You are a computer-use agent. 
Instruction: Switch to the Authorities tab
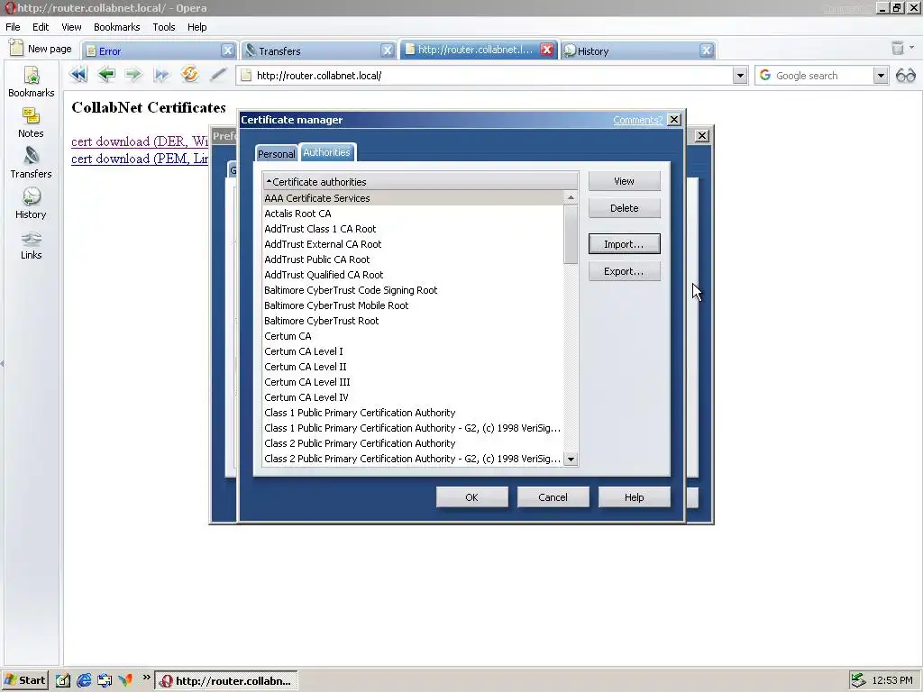[326, 152]
